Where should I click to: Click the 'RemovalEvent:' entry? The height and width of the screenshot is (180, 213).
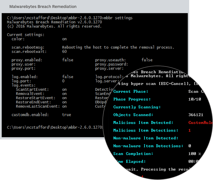point(30,94)
